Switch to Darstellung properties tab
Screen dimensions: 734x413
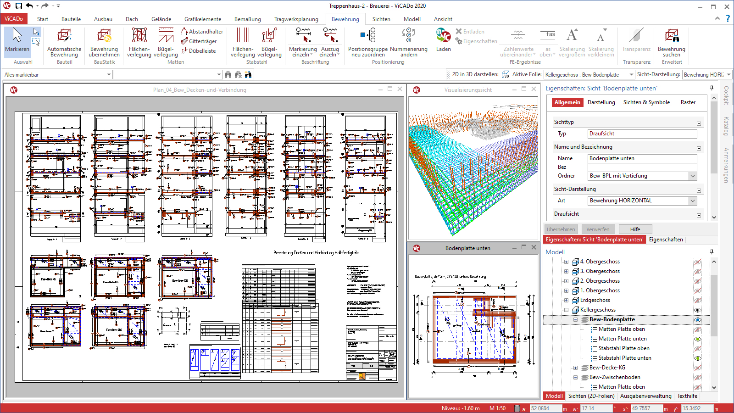pyautogui.click(x=601, y=102)
